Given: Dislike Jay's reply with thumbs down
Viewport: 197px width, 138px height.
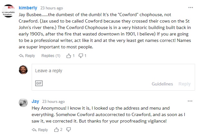Looking at the screenshot, I should [x=68, y=130].
